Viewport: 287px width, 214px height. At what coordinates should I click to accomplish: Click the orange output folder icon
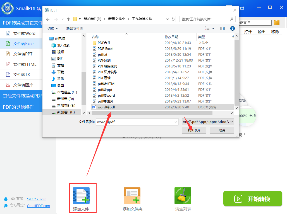tap(276, 23)
